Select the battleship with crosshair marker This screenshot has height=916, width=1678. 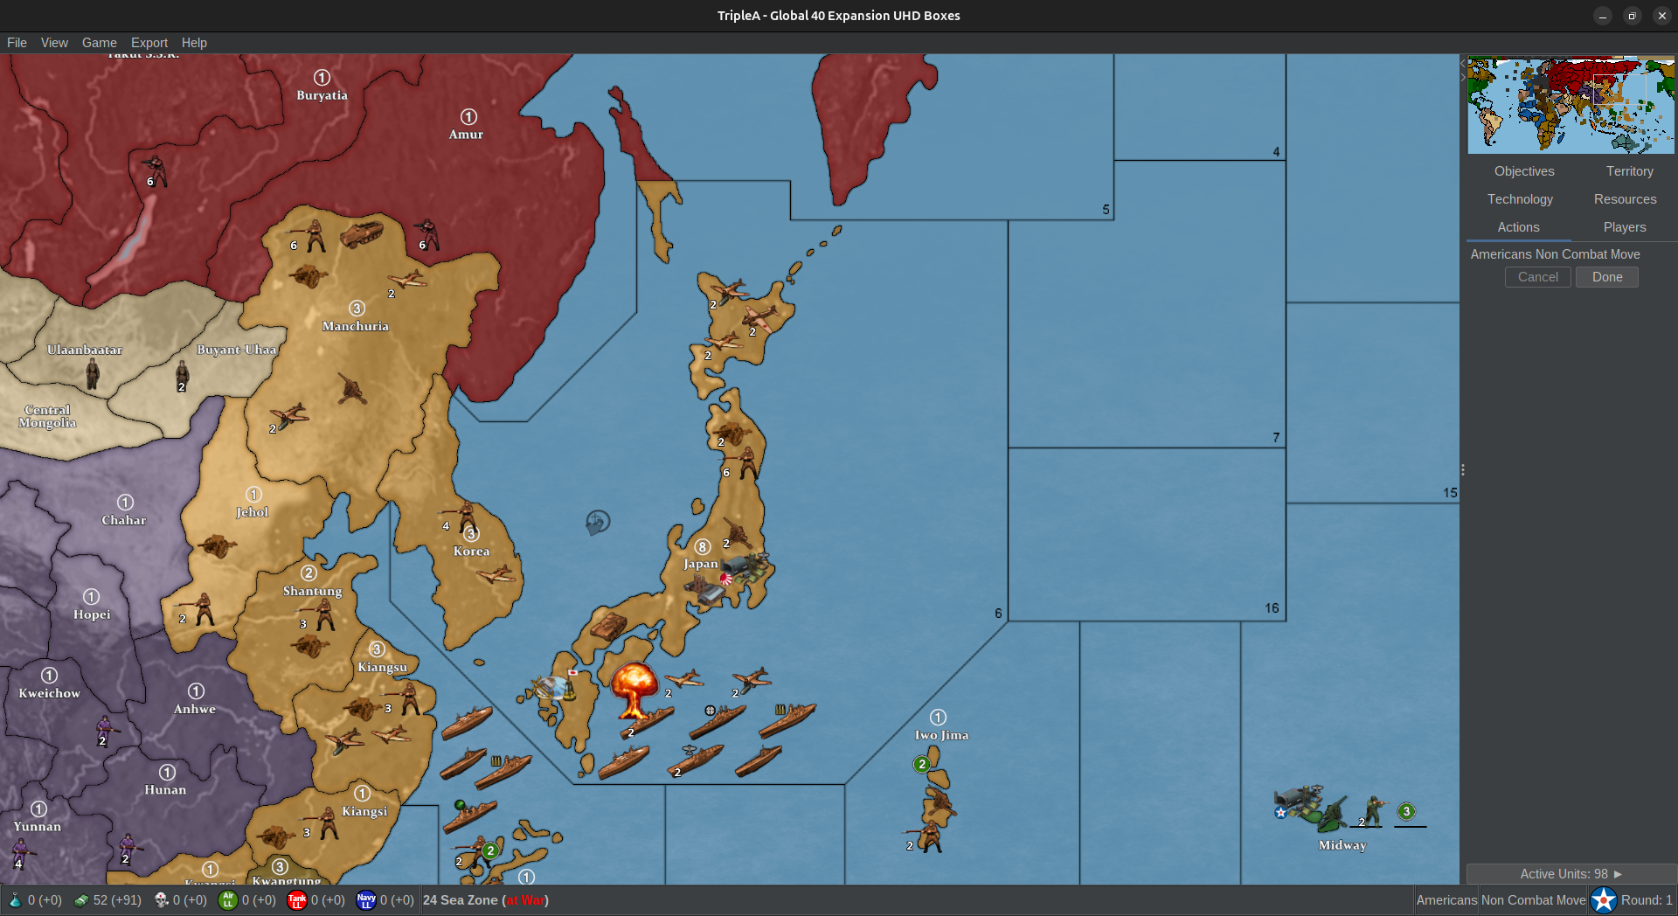717,722
